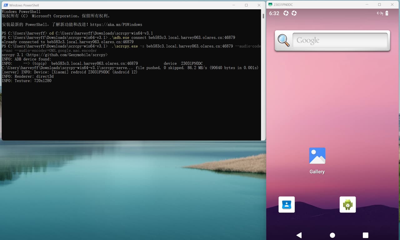Click the 6:32 clock in Android status bar

tap(274, 13)
